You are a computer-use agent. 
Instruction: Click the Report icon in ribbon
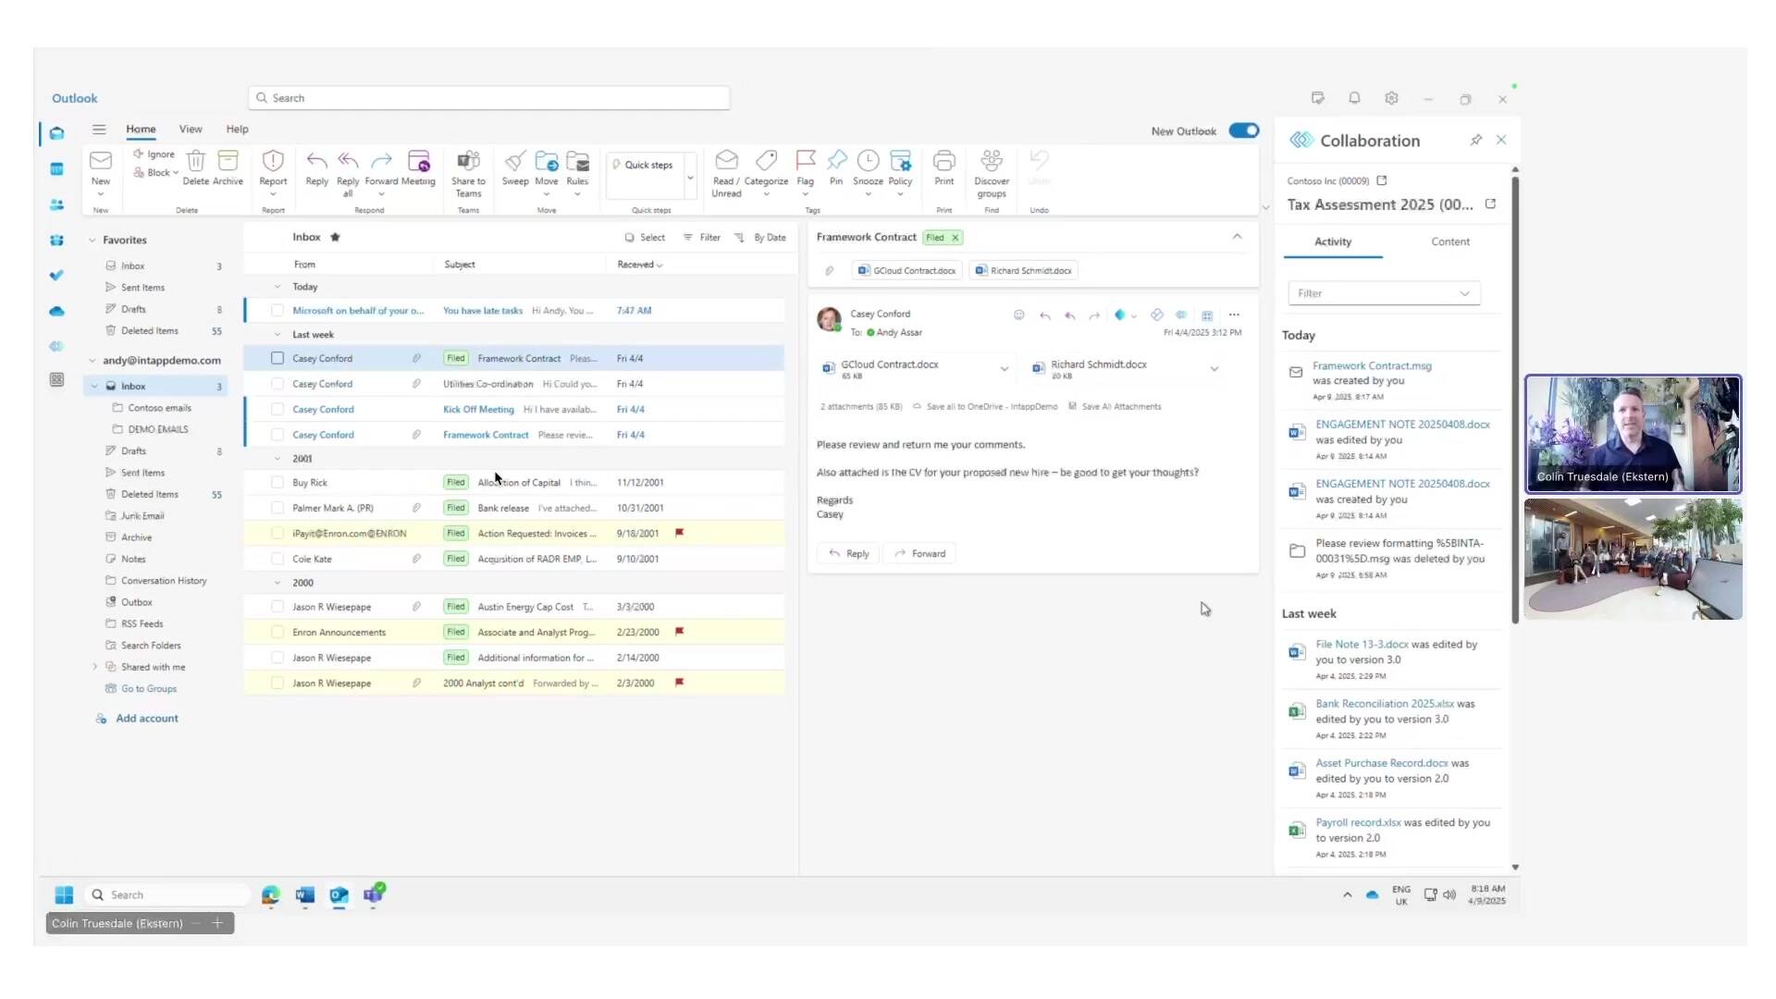point(273,163)
